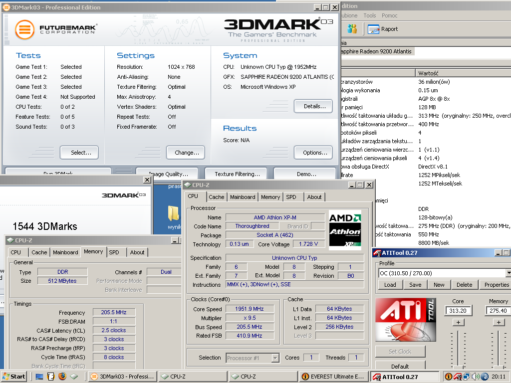Image resolution: width=511 pixels, height=383 pixels.
Task: Click the Details... button under System
Action: 313,106
